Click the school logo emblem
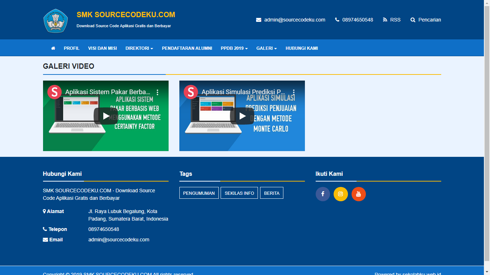Screen dimensions: 490x275 pos(56,21)
